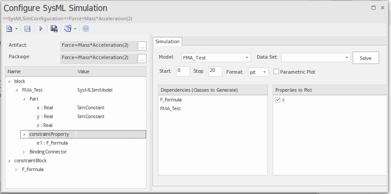Browse for Artifact with the ellipsis button
The image size is (391, 194).
point(142,45)
